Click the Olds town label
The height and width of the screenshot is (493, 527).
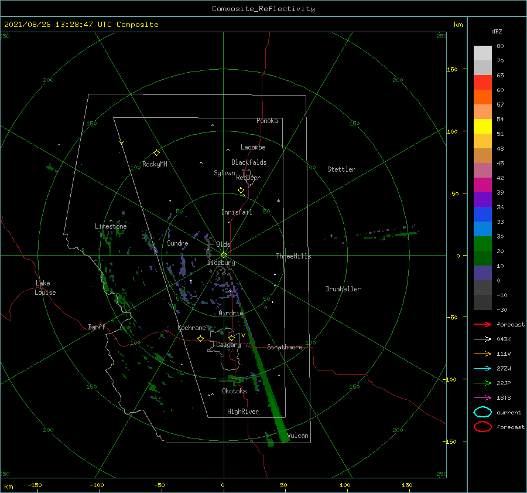click(x=223, y=244)
